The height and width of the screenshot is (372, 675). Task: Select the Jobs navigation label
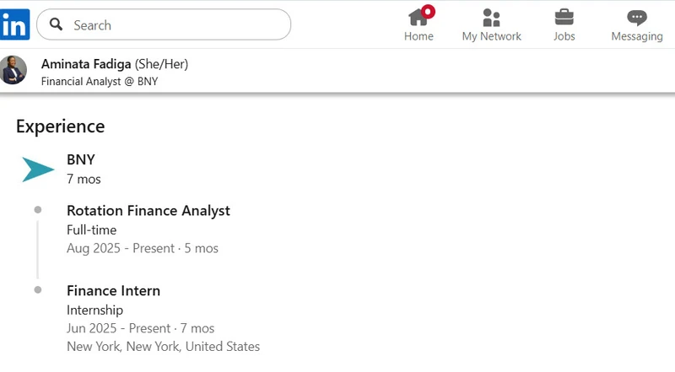564,36
